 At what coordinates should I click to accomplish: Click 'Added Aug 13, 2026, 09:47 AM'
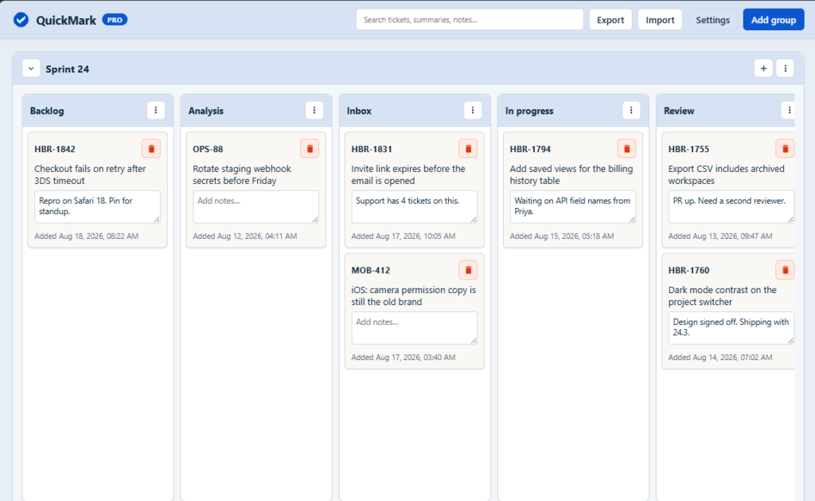pos(720,237)
